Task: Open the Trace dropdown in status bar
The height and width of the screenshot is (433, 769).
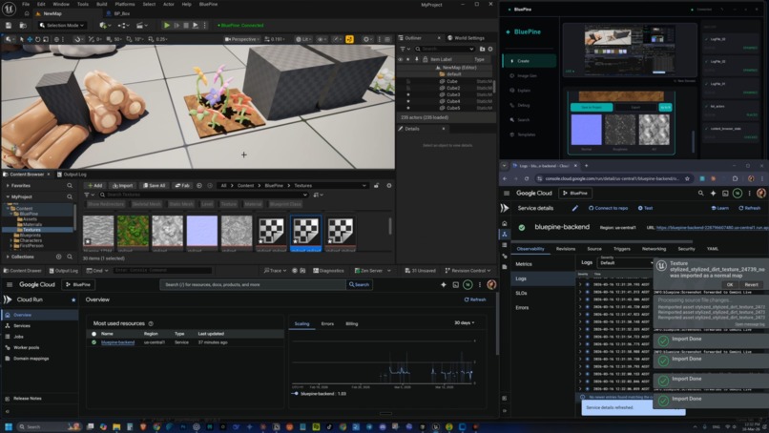Action: click(x=275, y=270)
